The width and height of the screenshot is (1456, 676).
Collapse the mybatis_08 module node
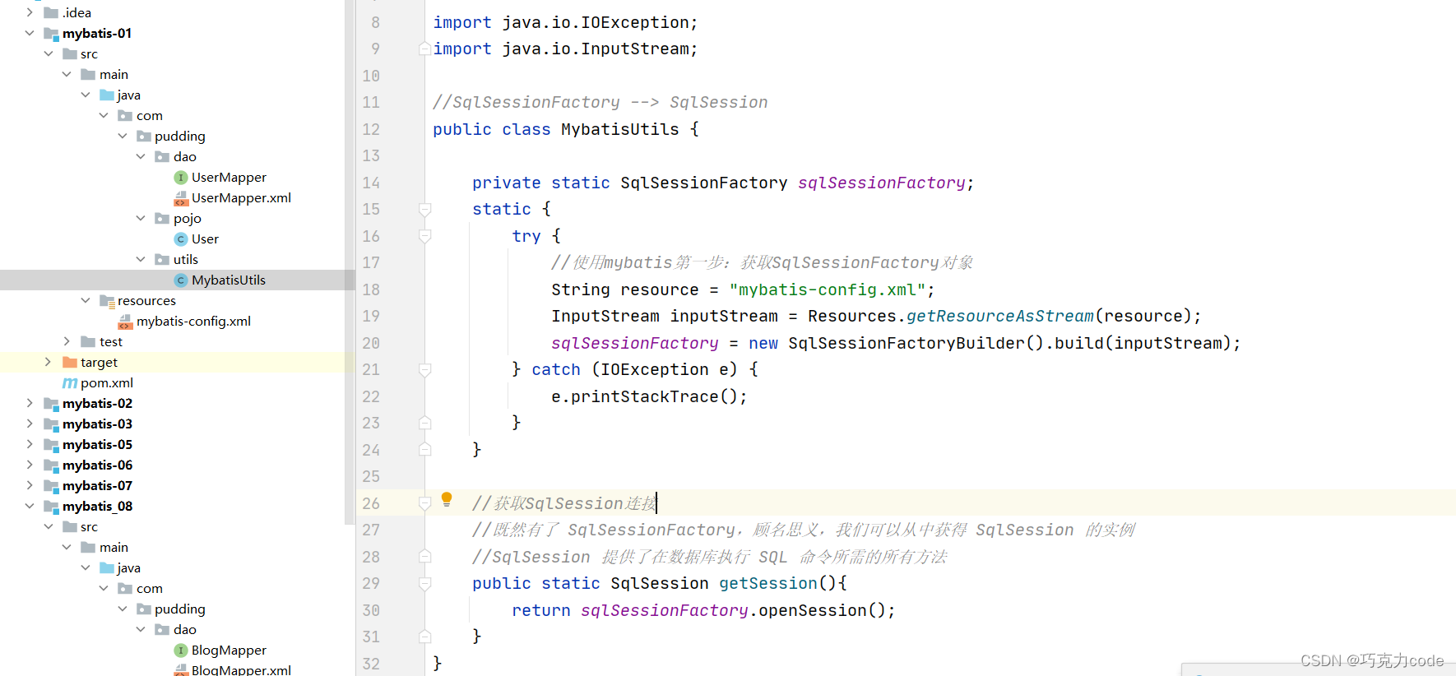(x=30, y=507)
